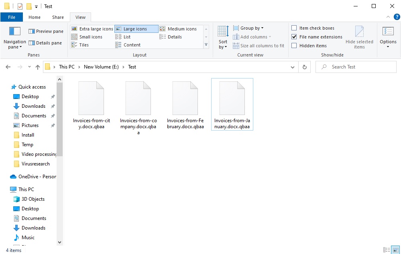This screenshot has height=254, width=401.
Task: Select Invoices-from-company.docx.qbaa file
Action: pos(138,108)
